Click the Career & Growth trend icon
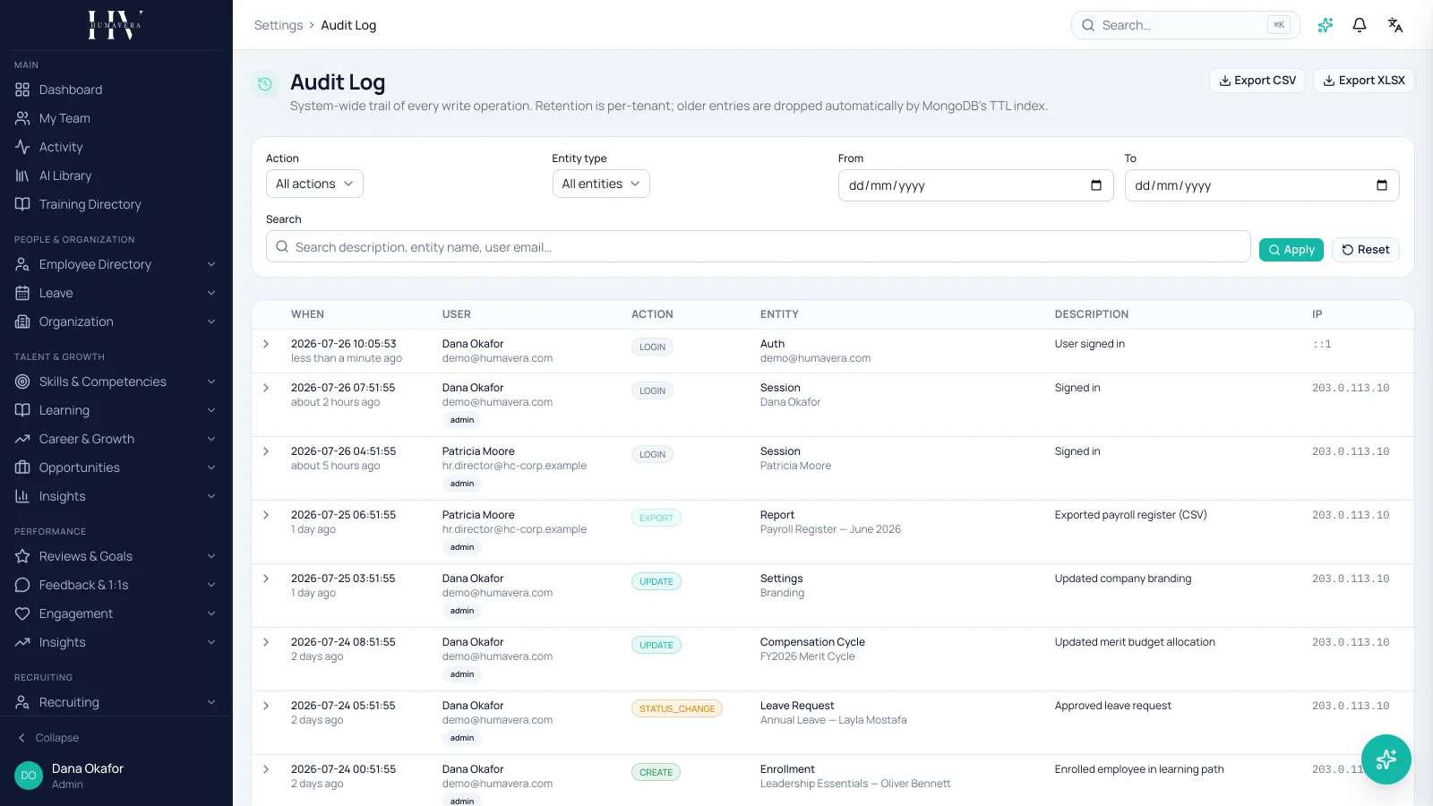Screen dimensions: 1433x806 [x=22, y=439]
